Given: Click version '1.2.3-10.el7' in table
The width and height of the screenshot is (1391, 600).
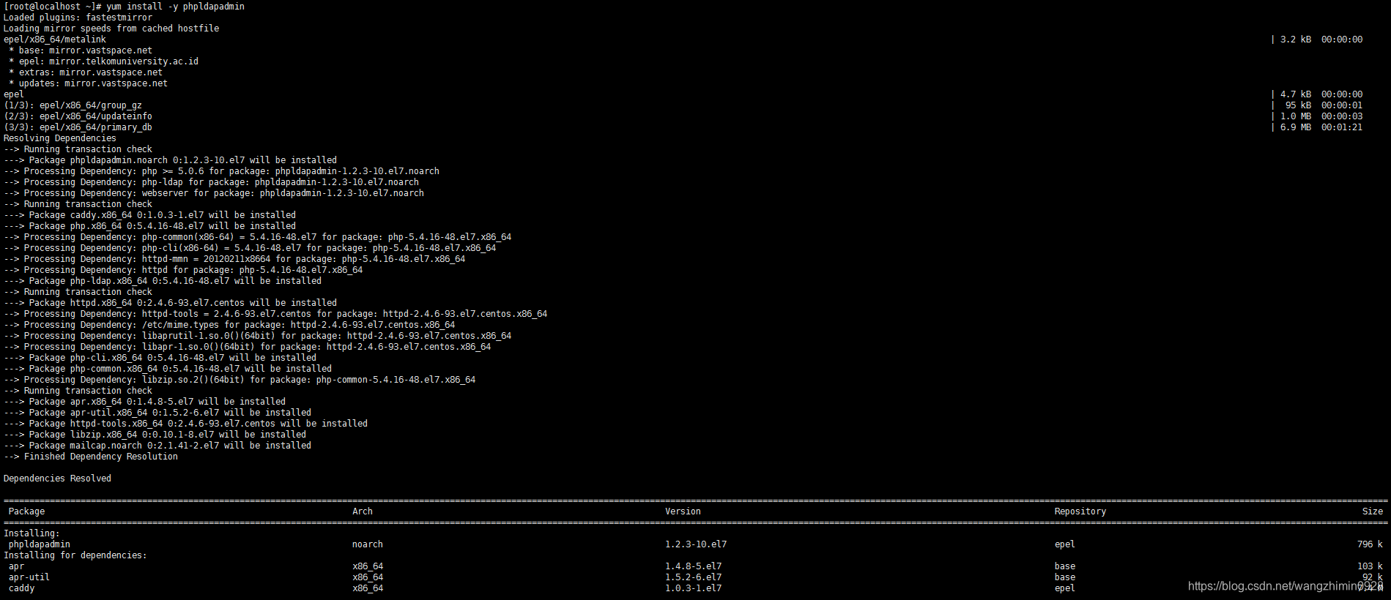Looking at the screenshot, I should point(696,544).
